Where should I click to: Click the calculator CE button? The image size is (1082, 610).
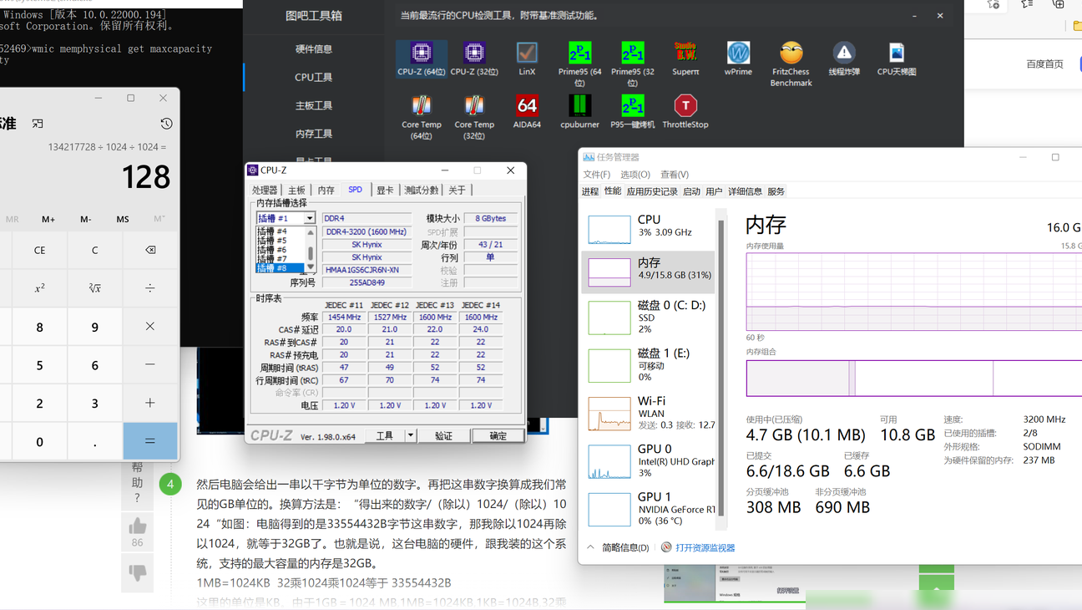tap(39, 250)
